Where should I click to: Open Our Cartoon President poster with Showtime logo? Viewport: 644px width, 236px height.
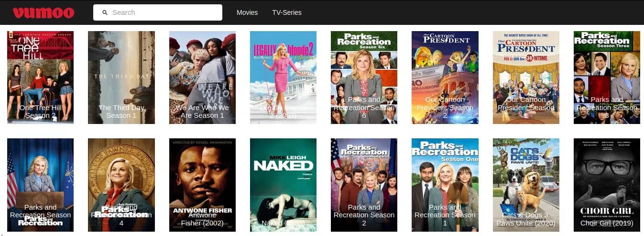526,77
